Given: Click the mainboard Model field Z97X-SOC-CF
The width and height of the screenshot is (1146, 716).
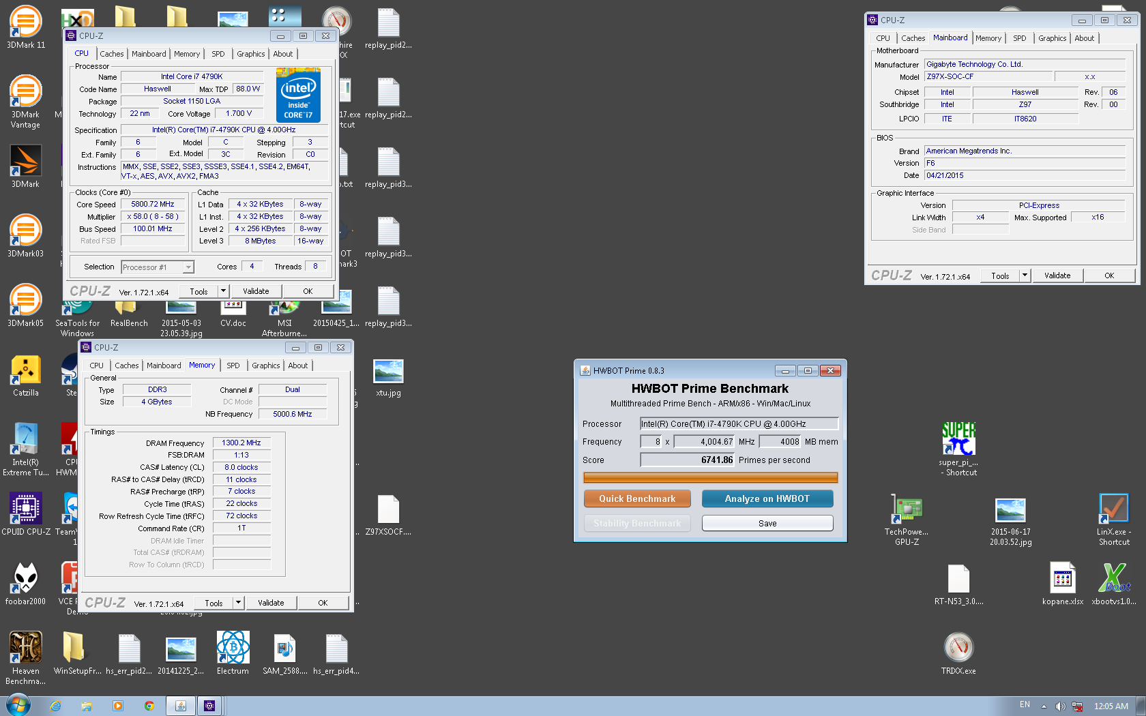Looking at the screenshot, I should click(x=988, y=76).
